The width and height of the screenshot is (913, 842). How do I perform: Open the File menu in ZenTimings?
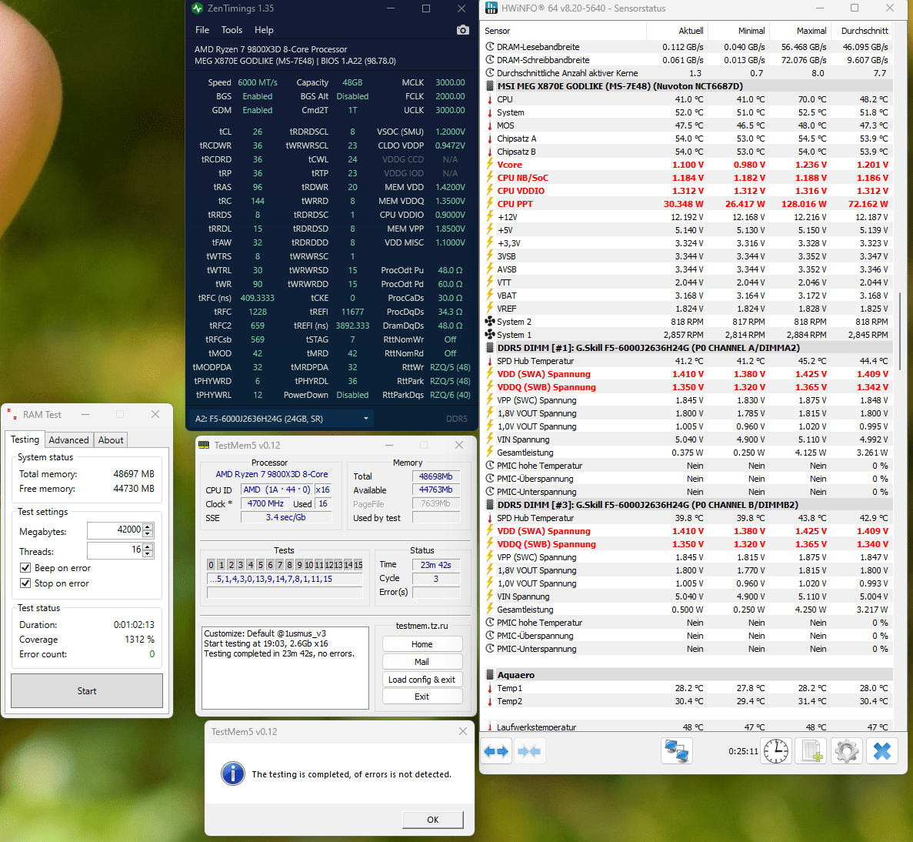click(x=202, y=30)
